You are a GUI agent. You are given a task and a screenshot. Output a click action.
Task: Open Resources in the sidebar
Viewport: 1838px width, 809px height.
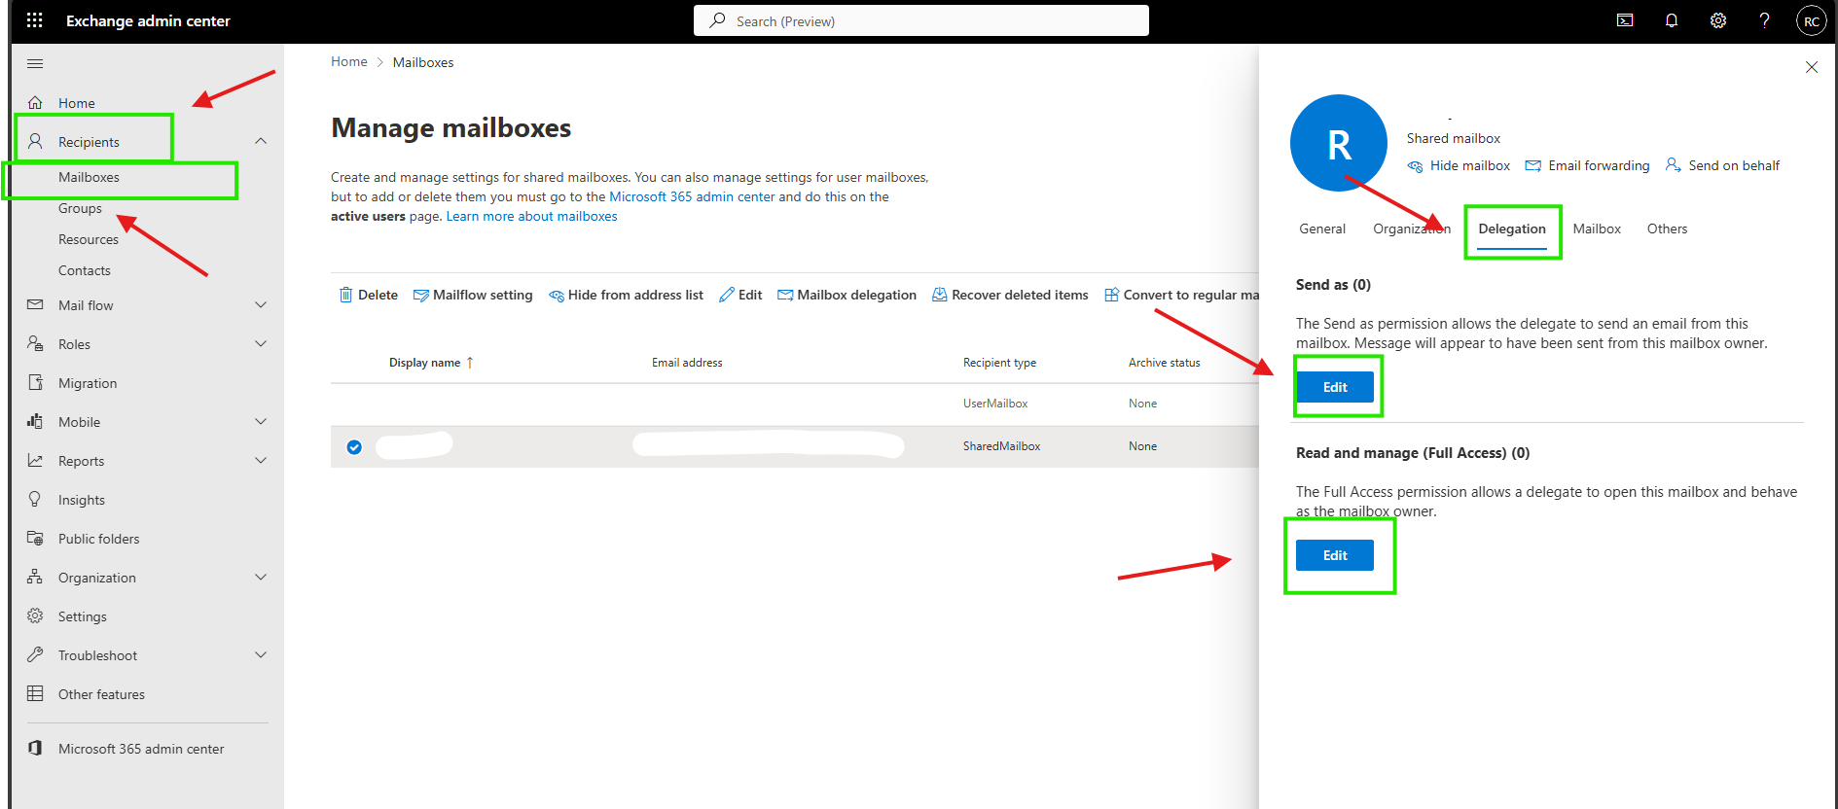pos(89,239)
